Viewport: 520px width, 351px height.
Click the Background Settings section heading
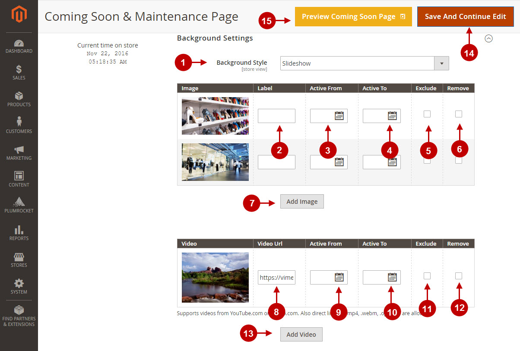215,38
